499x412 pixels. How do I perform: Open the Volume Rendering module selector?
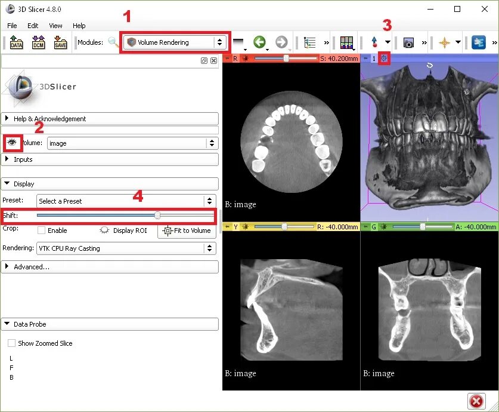(175, 42)
